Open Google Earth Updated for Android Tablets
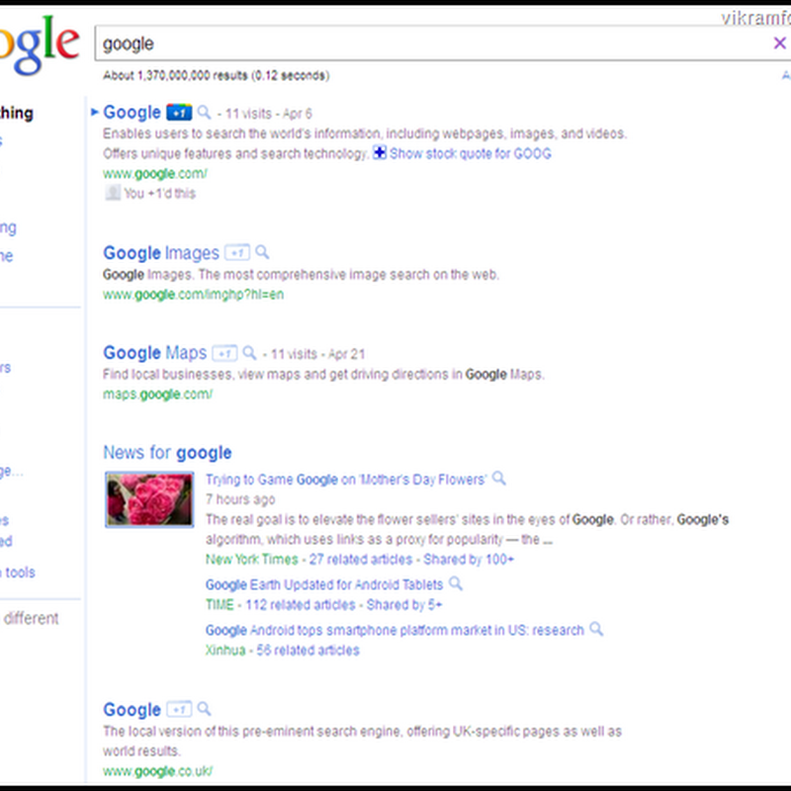791x791 pixels. [x=324, y=584]
